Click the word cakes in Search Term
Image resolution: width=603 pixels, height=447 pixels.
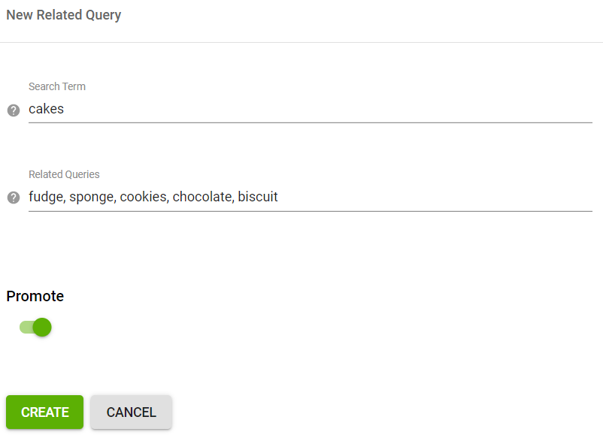(x=46, y=109)
